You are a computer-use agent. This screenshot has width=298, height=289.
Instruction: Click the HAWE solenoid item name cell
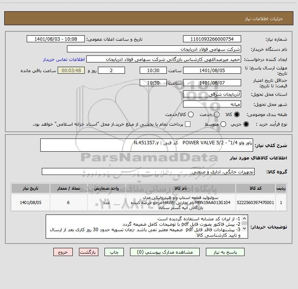pyautogui.click(x=181, y=202)
